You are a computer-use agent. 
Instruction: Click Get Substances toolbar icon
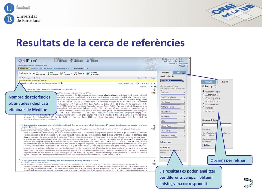click(34, 73)
